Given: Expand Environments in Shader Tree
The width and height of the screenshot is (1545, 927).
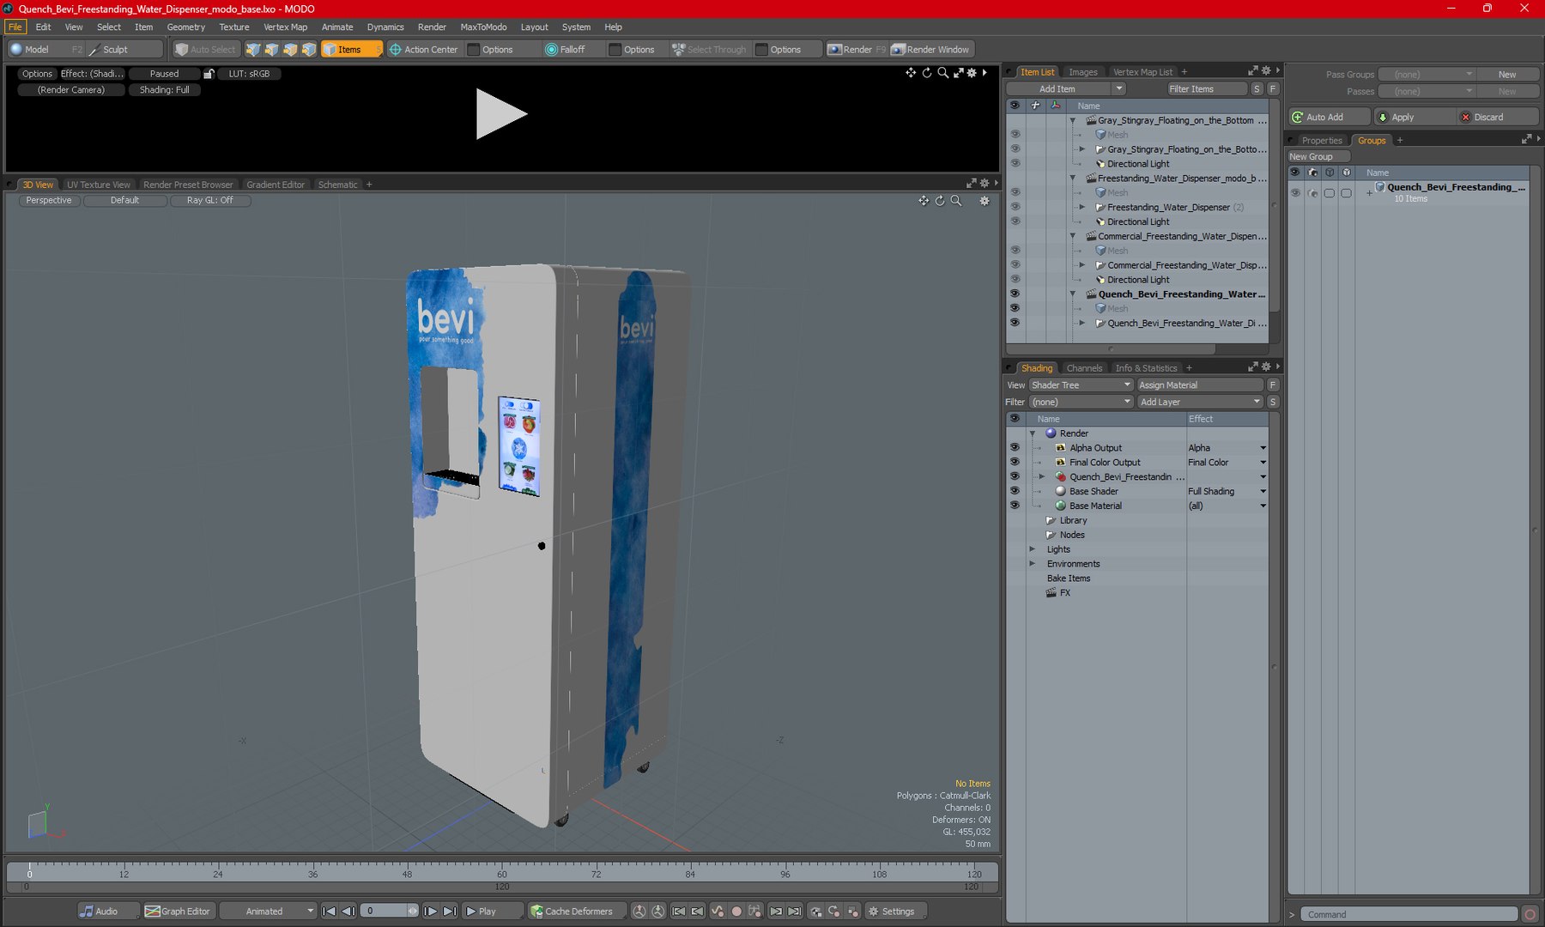Looking at the screenshot, I should [x=1033, y=564].
